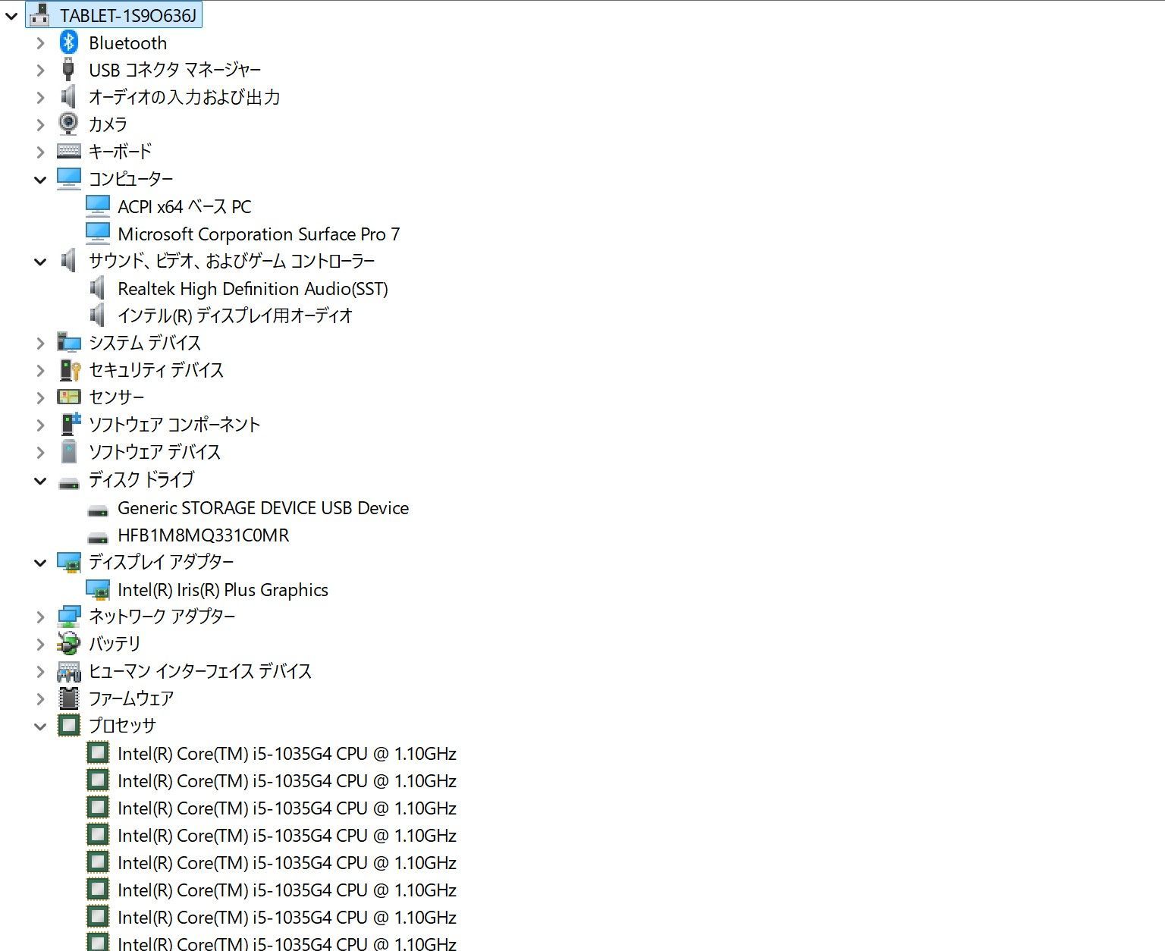The height and width of the screenshot is (951, 1165).
Task: Expand the USB コネクタ マネージャー category
Action: [x=40, y=71]
